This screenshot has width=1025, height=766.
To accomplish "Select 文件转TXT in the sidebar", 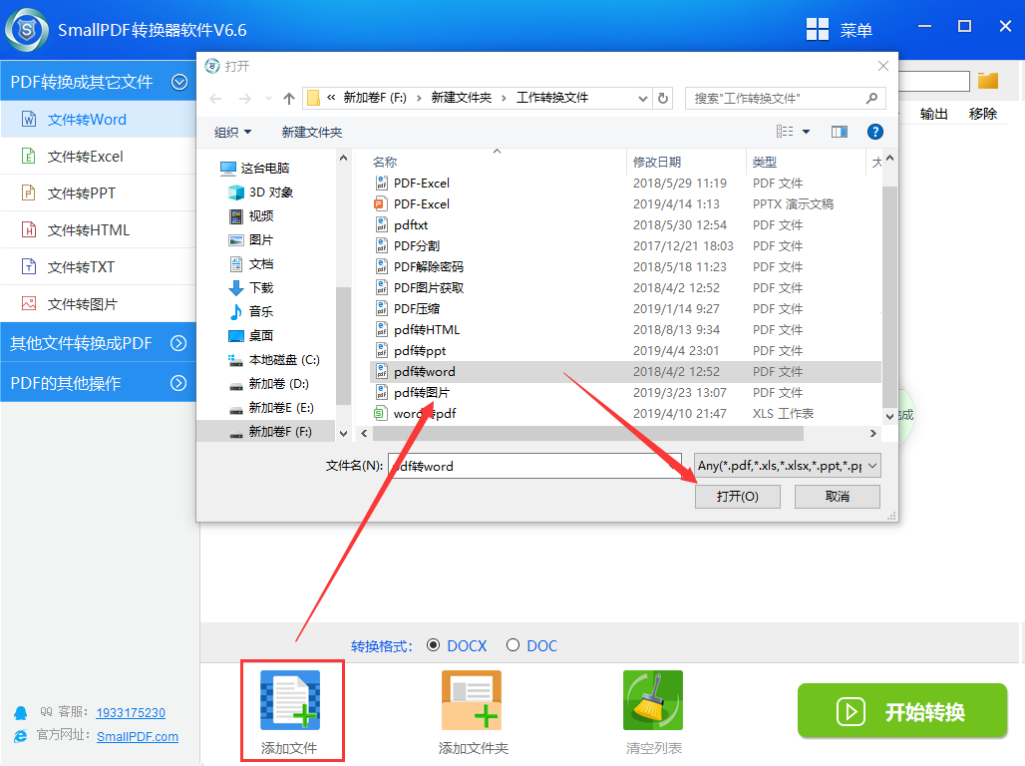I will tap(99, 267).
